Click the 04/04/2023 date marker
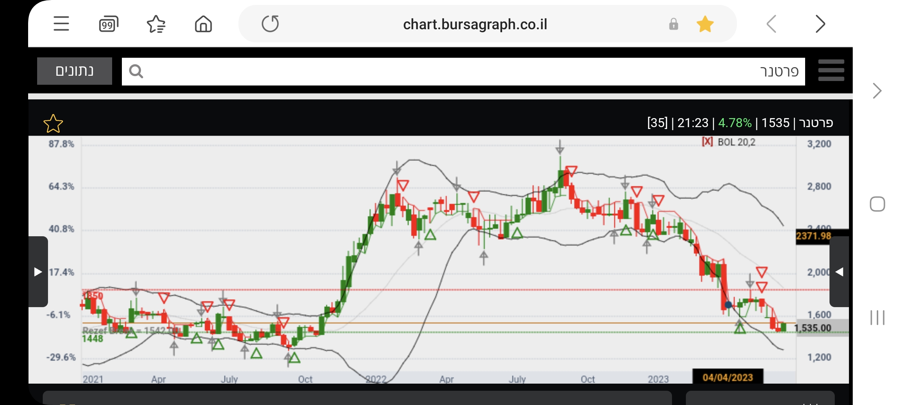 point(727,377)
